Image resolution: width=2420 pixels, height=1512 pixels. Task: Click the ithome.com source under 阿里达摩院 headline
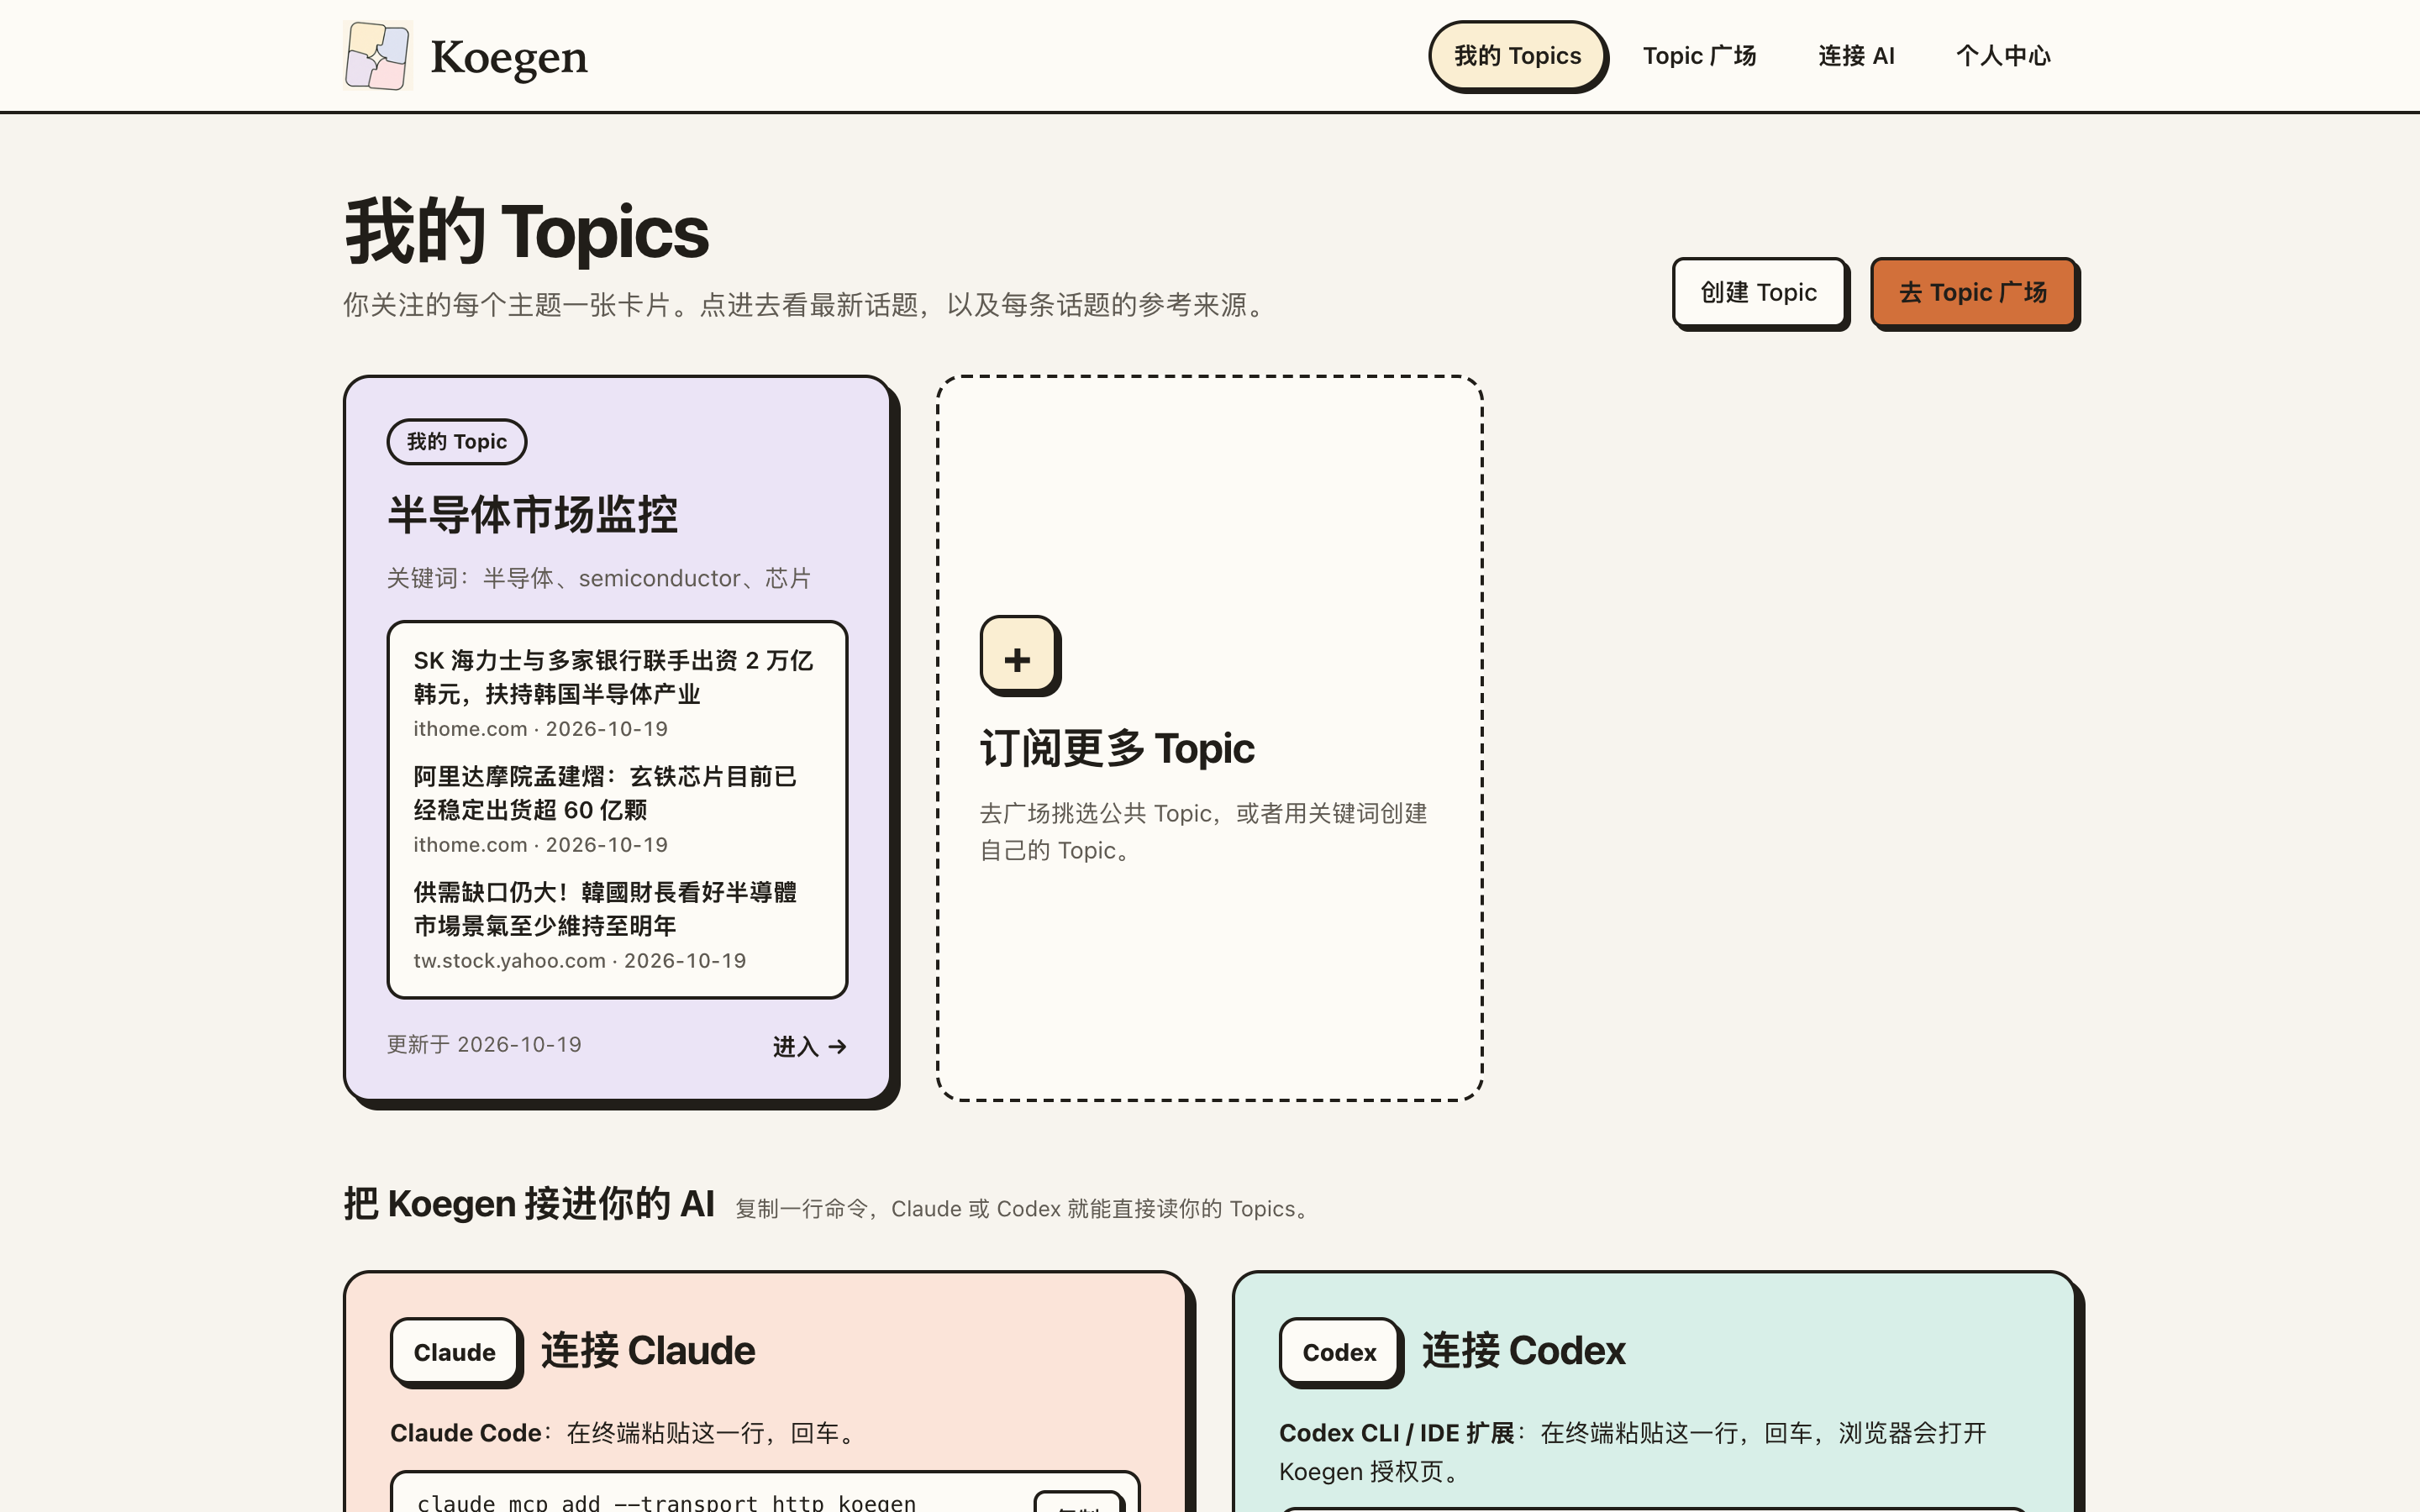coord(541,845)
